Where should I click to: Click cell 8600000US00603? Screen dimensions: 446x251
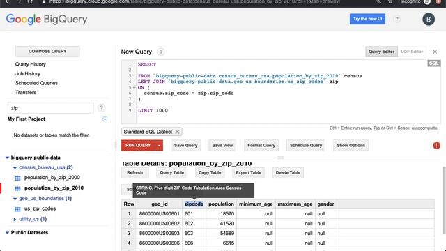click(160, 234)
